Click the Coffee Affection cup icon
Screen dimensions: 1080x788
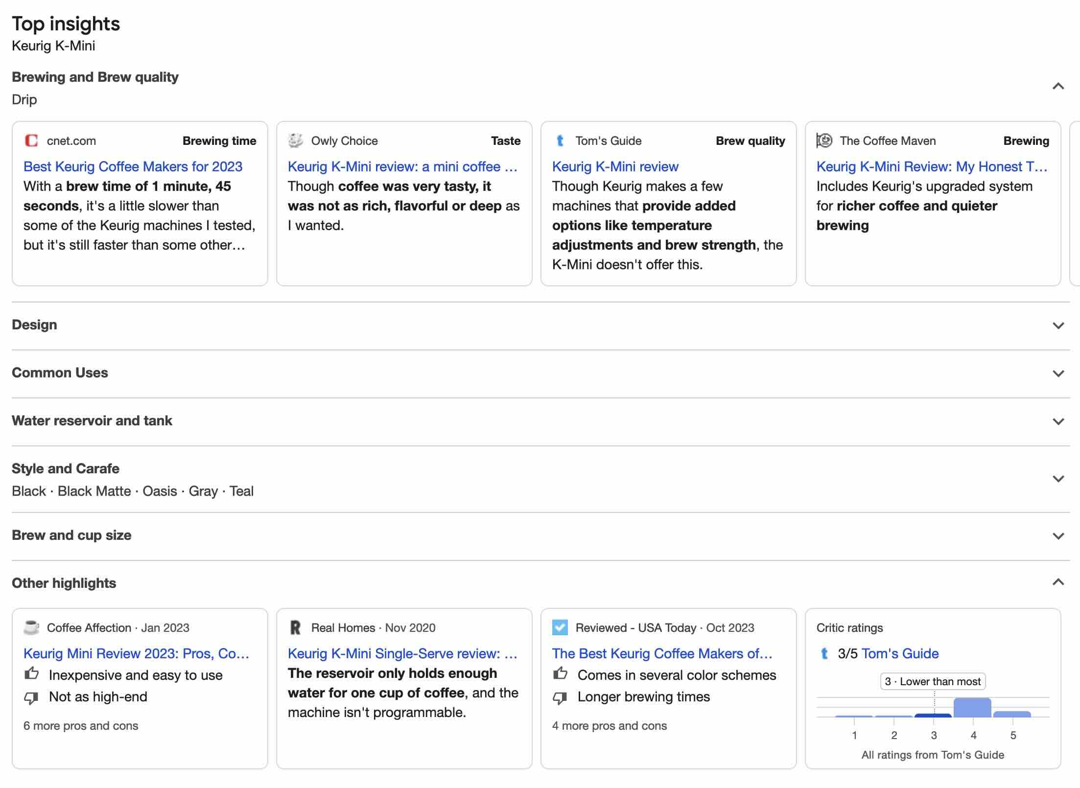[x=31, y=627]
